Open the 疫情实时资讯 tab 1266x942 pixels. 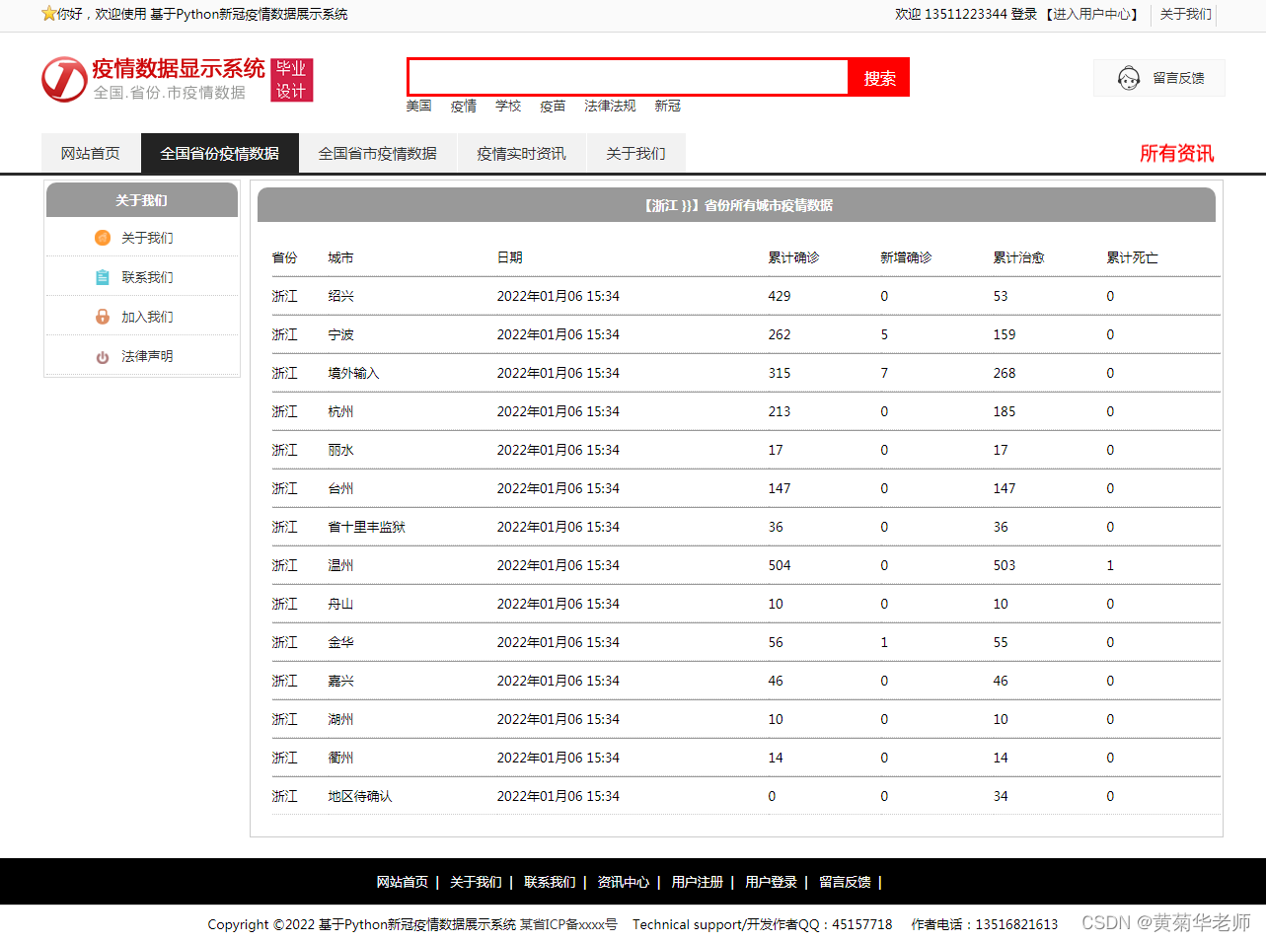coord(522,154)
